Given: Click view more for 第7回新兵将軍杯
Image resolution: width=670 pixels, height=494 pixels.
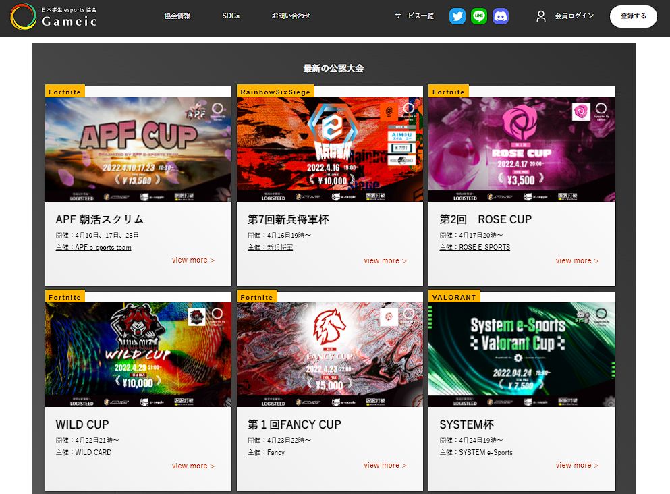Looking at the screenshot, I should coord(385,260).
